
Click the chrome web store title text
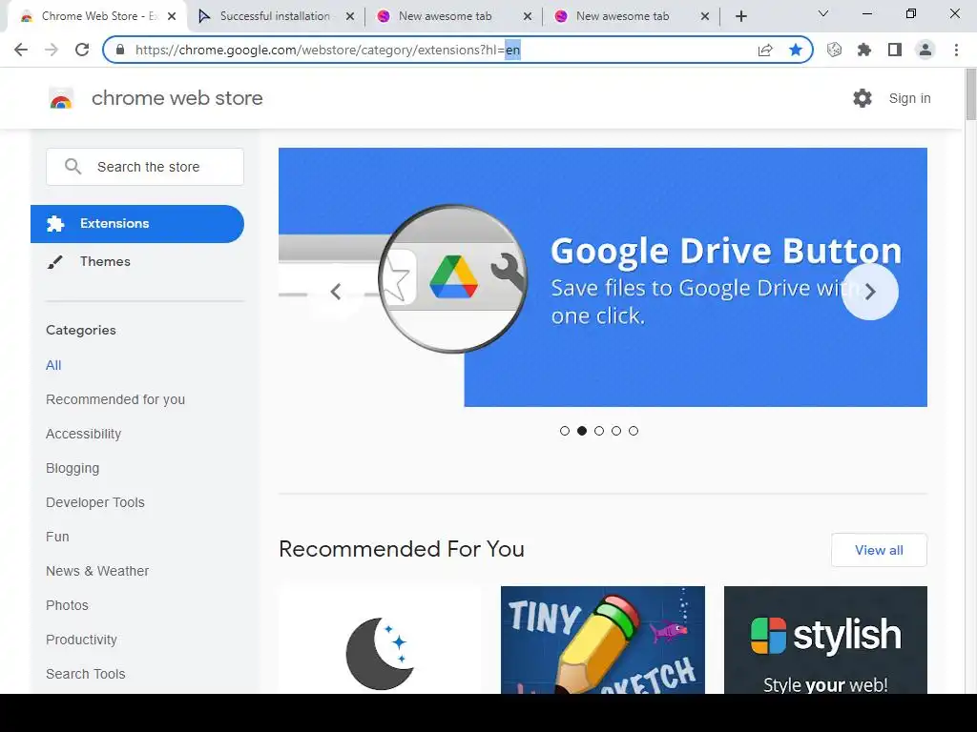pos(177,98)
